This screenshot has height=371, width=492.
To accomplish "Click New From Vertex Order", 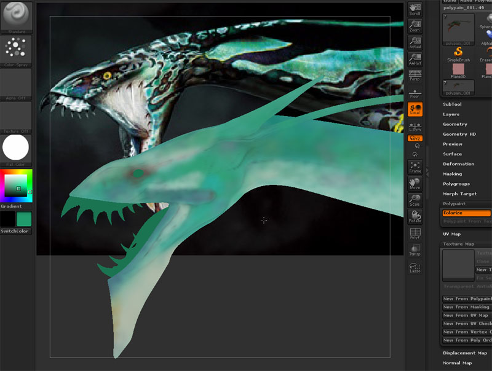I will (467, 332).
